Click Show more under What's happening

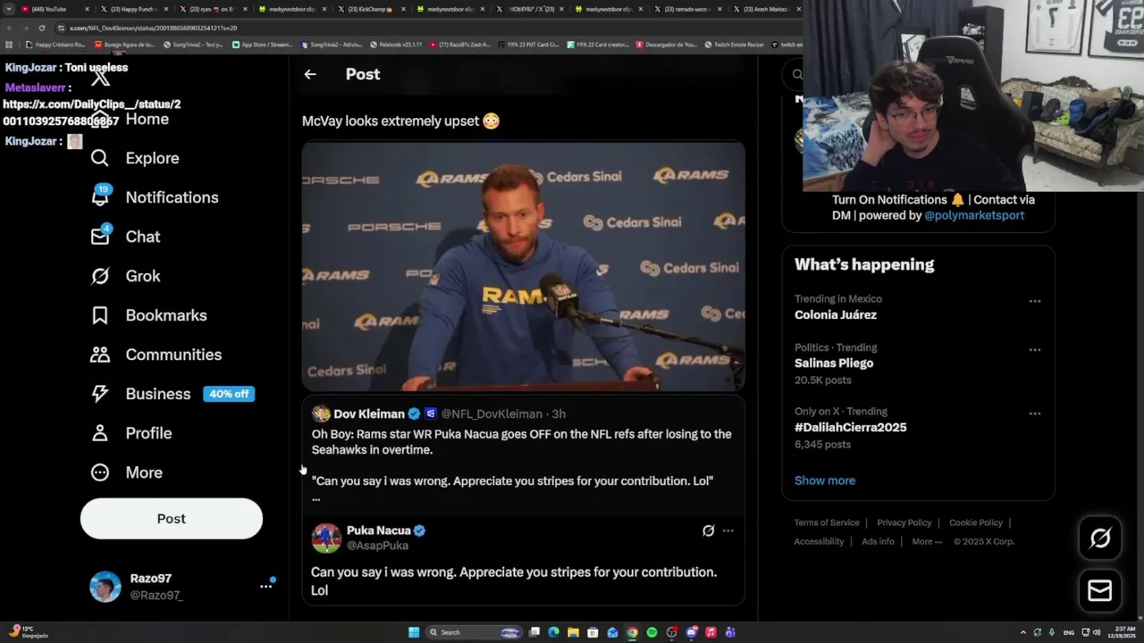(825, 480)
